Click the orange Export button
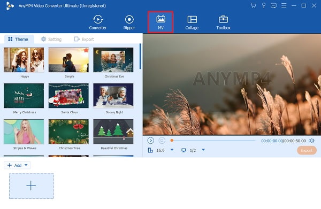 click(x=307, y=150)
